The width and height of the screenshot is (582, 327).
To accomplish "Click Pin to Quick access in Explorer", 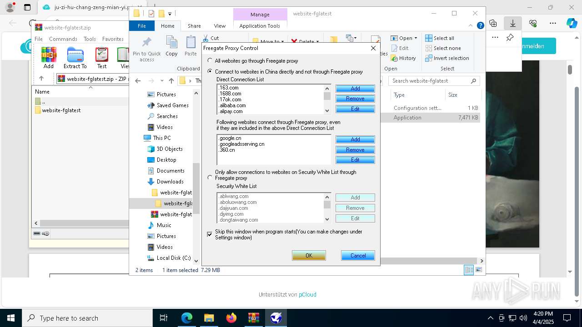I will [x=146, y=50].
